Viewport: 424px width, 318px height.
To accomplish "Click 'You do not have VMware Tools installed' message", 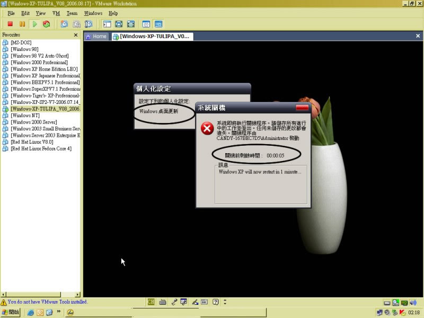I will pyautogui.click(x=47, y=302).
